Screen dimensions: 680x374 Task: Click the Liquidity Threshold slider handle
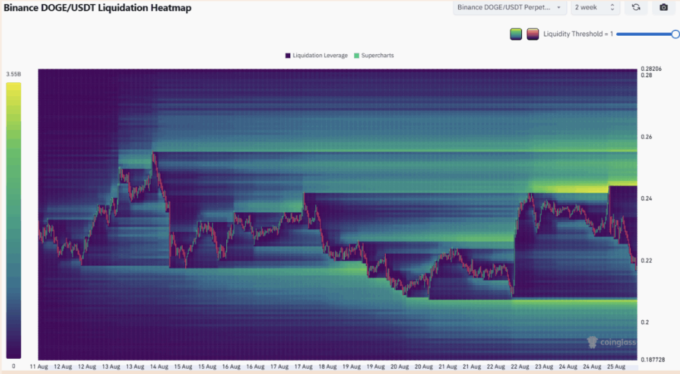pyautogui.click(x=675, y=34)
